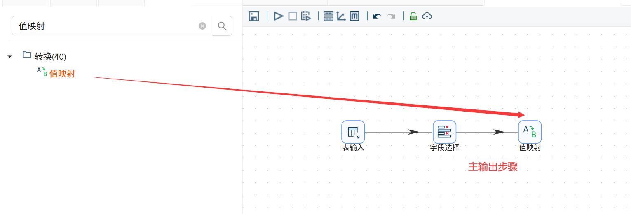Click the axes arrows toolbar icon
Image resolution: width=631 pixels, height=214 pixels.
pyautogui.click(x=341, y=16)
